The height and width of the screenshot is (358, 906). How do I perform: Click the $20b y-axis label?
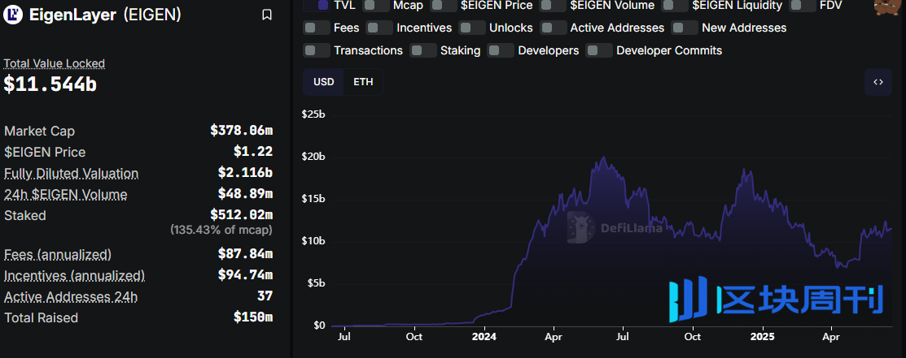click(x=313, y=157)
